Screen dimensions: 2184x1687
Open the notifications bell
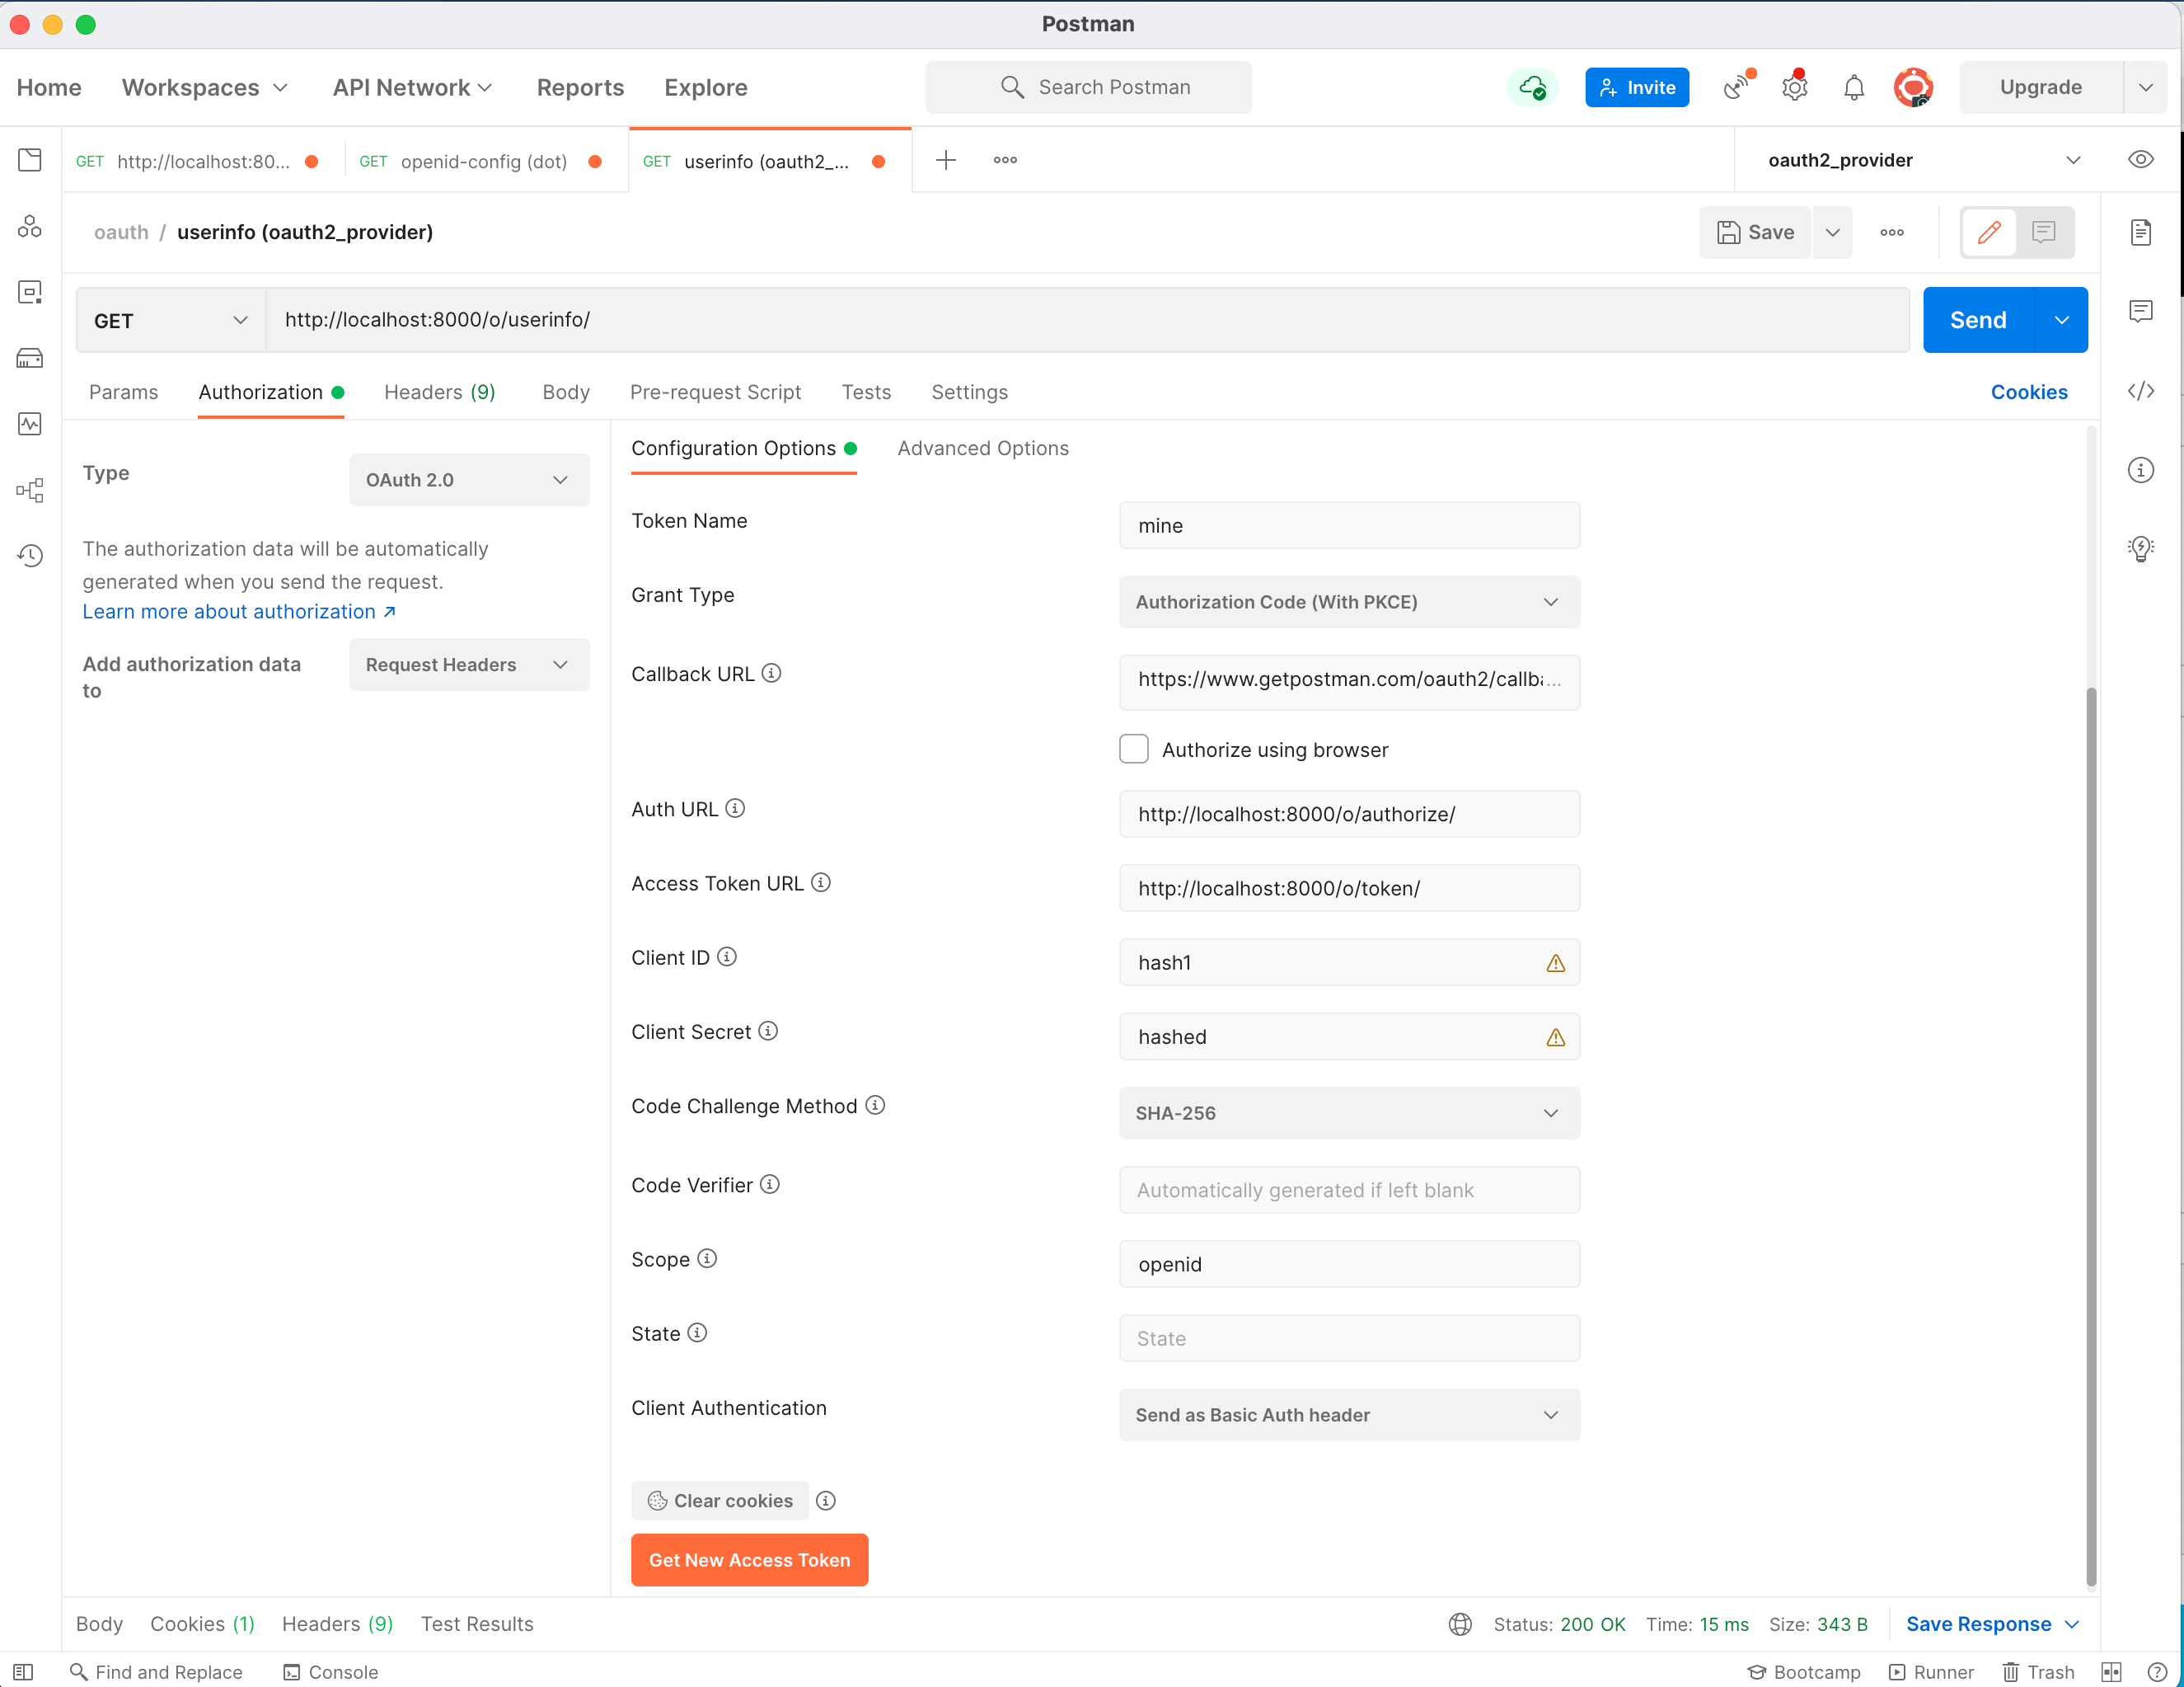coord(1854,88)
